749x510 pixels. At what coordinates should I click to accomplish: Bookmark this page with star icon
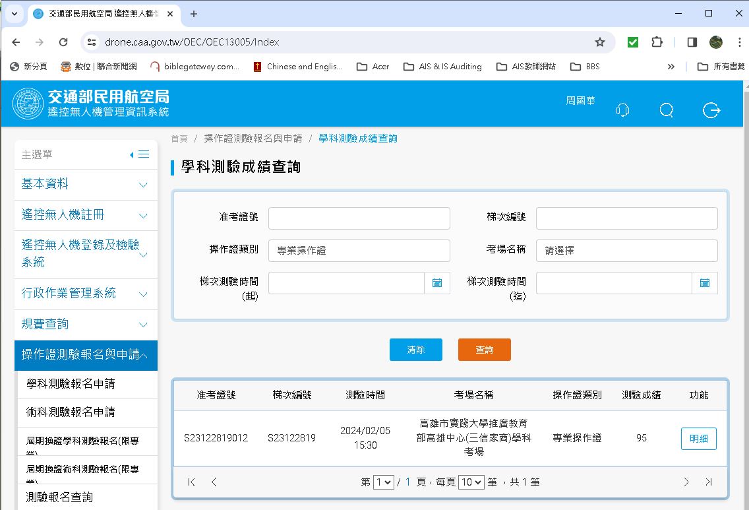[599, 42]
